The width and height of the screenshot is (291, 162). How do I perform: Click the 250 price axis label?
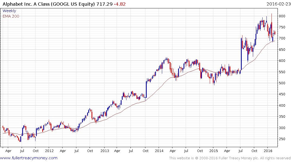pyautogui.click(x=282, y=139)
